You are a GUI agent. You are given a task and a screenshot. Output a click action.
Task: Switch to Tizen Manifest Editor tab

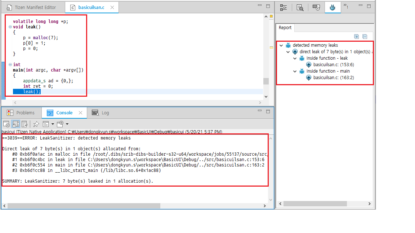pos(33,7)
